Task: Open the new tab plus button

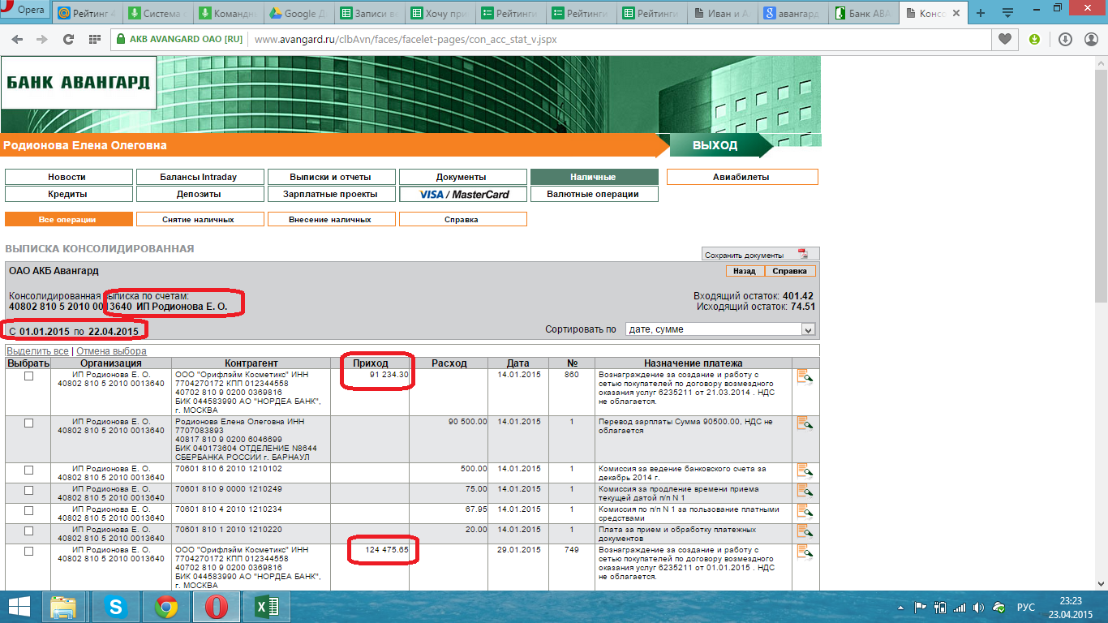Action: pyautogui.click(x=981, y=13)
